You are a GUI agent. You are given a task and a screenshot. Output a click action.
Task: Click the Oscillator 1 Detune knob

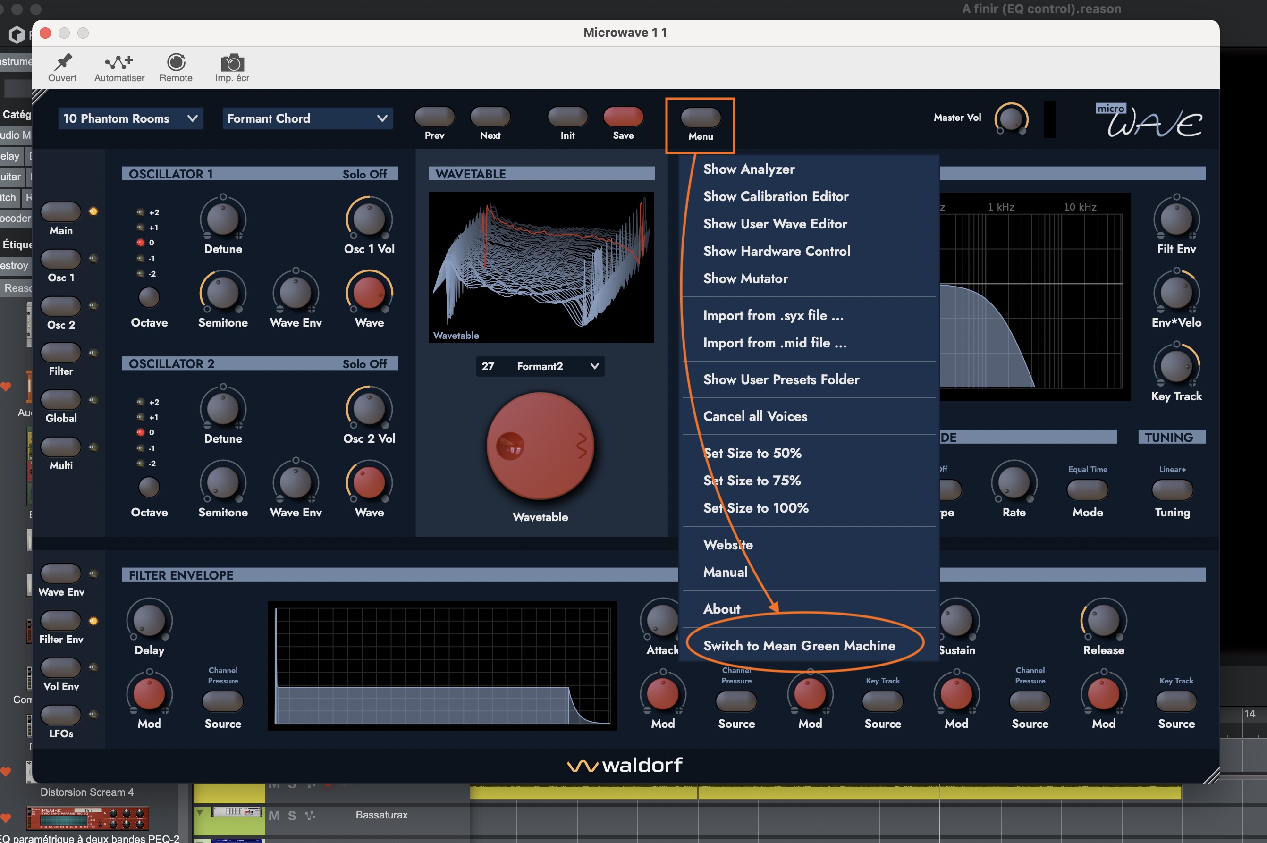click(223, 219)
